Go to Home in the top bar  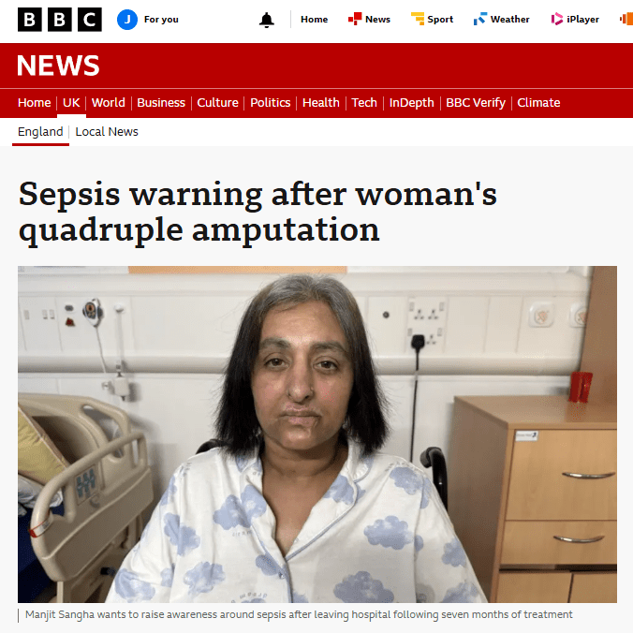pos(314,20)
